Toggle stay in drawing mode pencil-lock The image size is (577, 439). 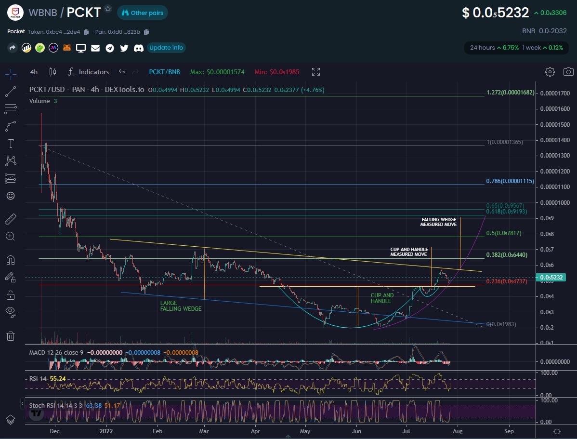[11, 277]
